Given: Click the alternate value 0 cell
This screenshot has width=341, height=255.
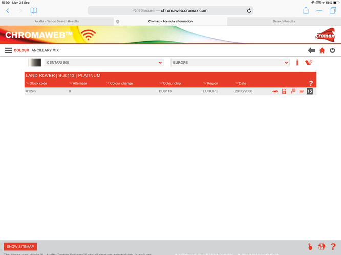Looking at the screenshot, I should (x=70, y=91).
